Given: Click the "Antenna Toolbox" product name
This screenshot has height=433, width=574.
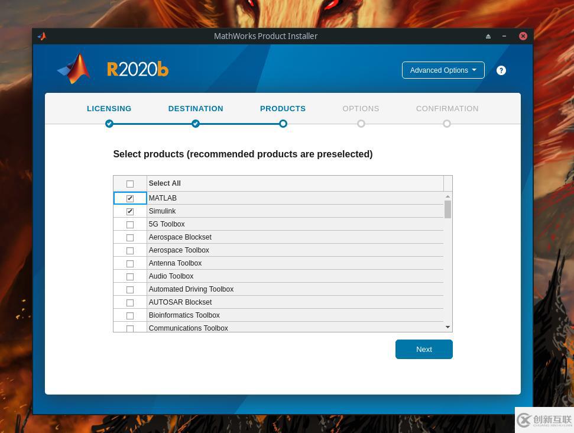Looking at the screenshot, I should pos(175,263).
